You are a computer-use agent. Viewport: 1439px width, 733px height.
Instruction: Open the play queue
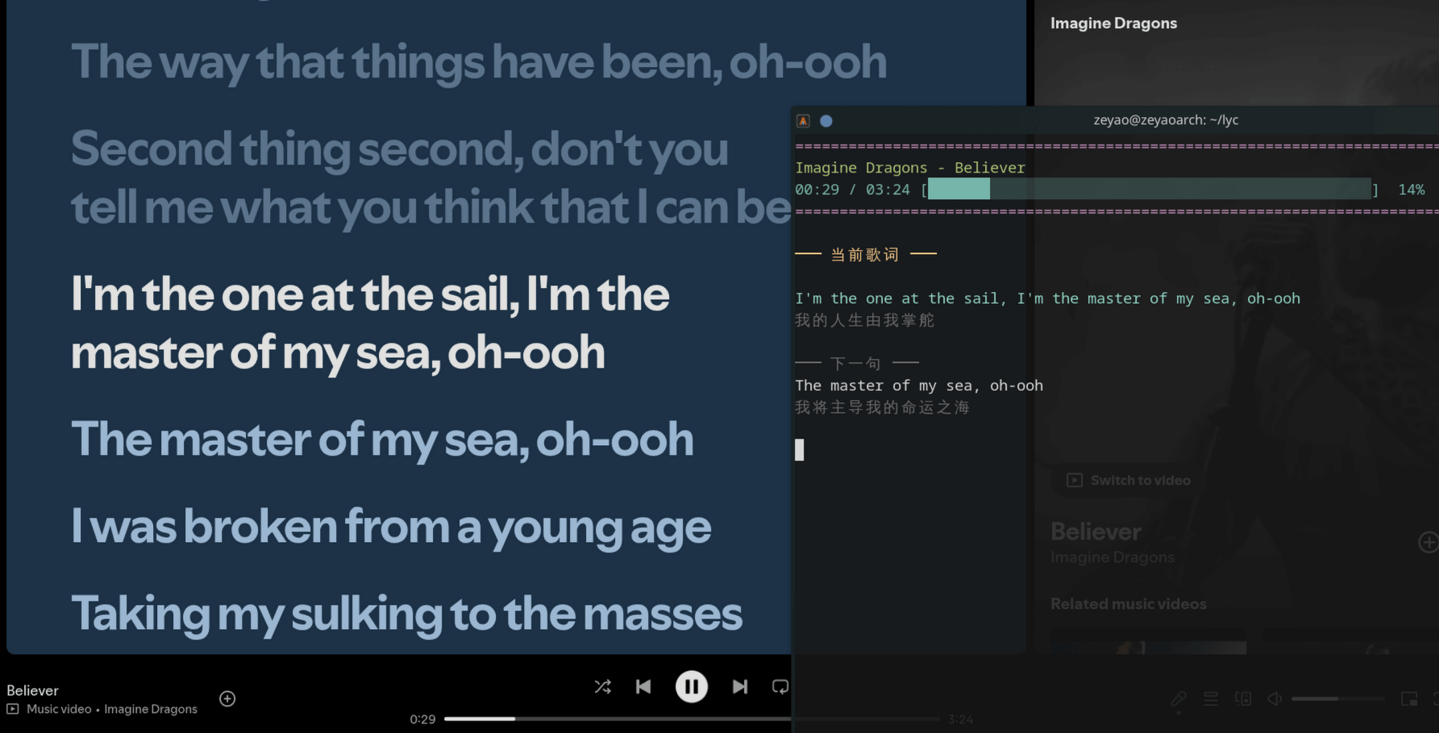[1211, 698]
